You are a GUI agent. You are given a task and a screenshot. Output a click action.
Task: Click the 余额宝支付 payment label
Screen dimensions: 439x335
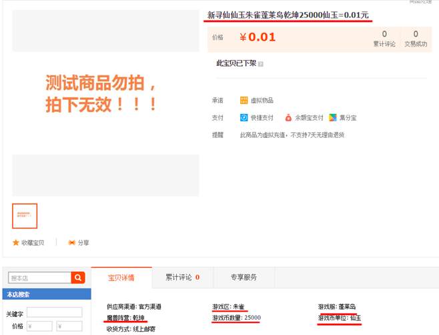309,118
